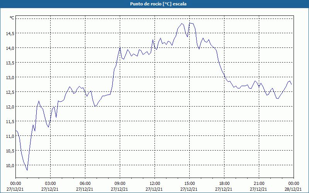This screenshot has width=309, height=193.
Task: Click the 14,5 y-axis label
Action: pos(10,34)
